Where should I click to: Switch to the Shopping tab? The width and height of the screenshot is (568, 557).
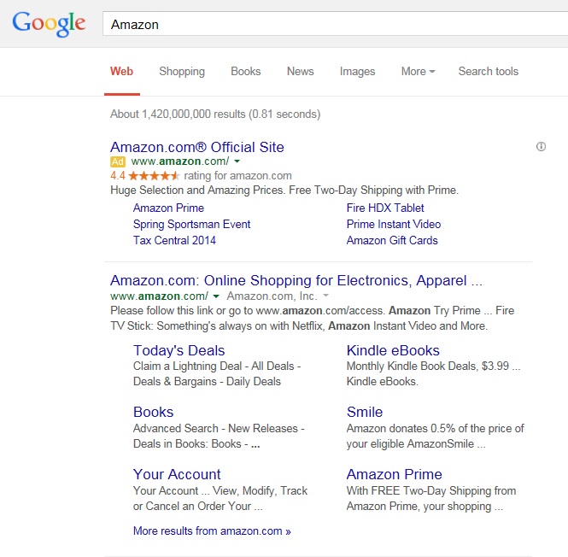tap(182, 72)
